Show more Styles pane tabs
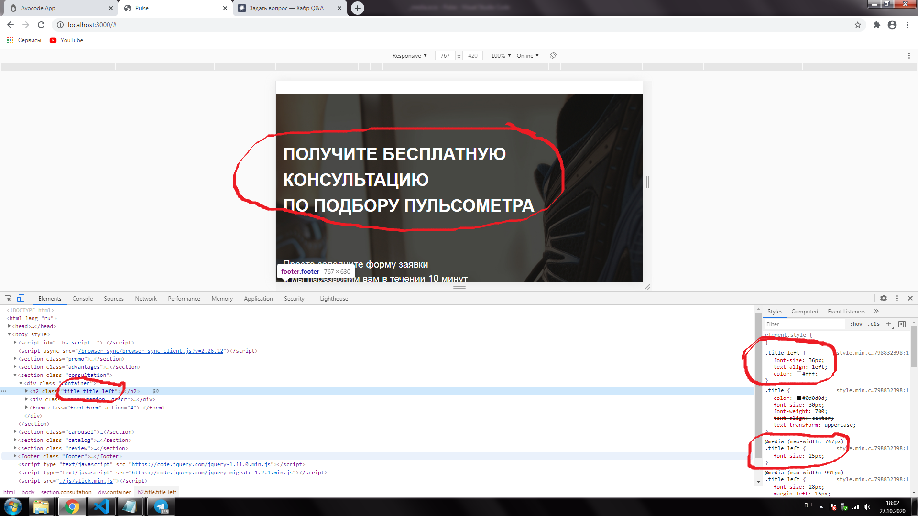Image resolution: width=918 pixels, height=516 pixels. [x=876, y=311]
